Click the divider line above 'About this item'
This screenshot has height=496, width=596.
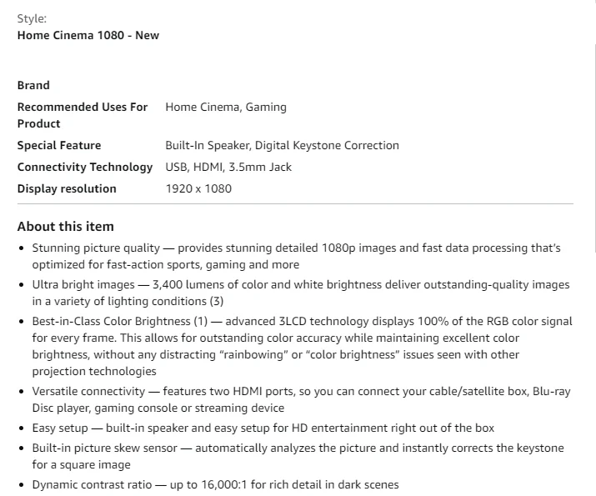(295, 203)
